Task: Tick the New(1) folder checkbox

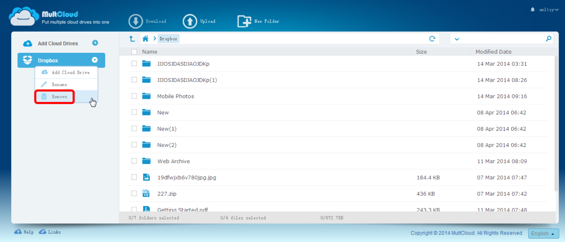Action: click(x=134, y=129)
